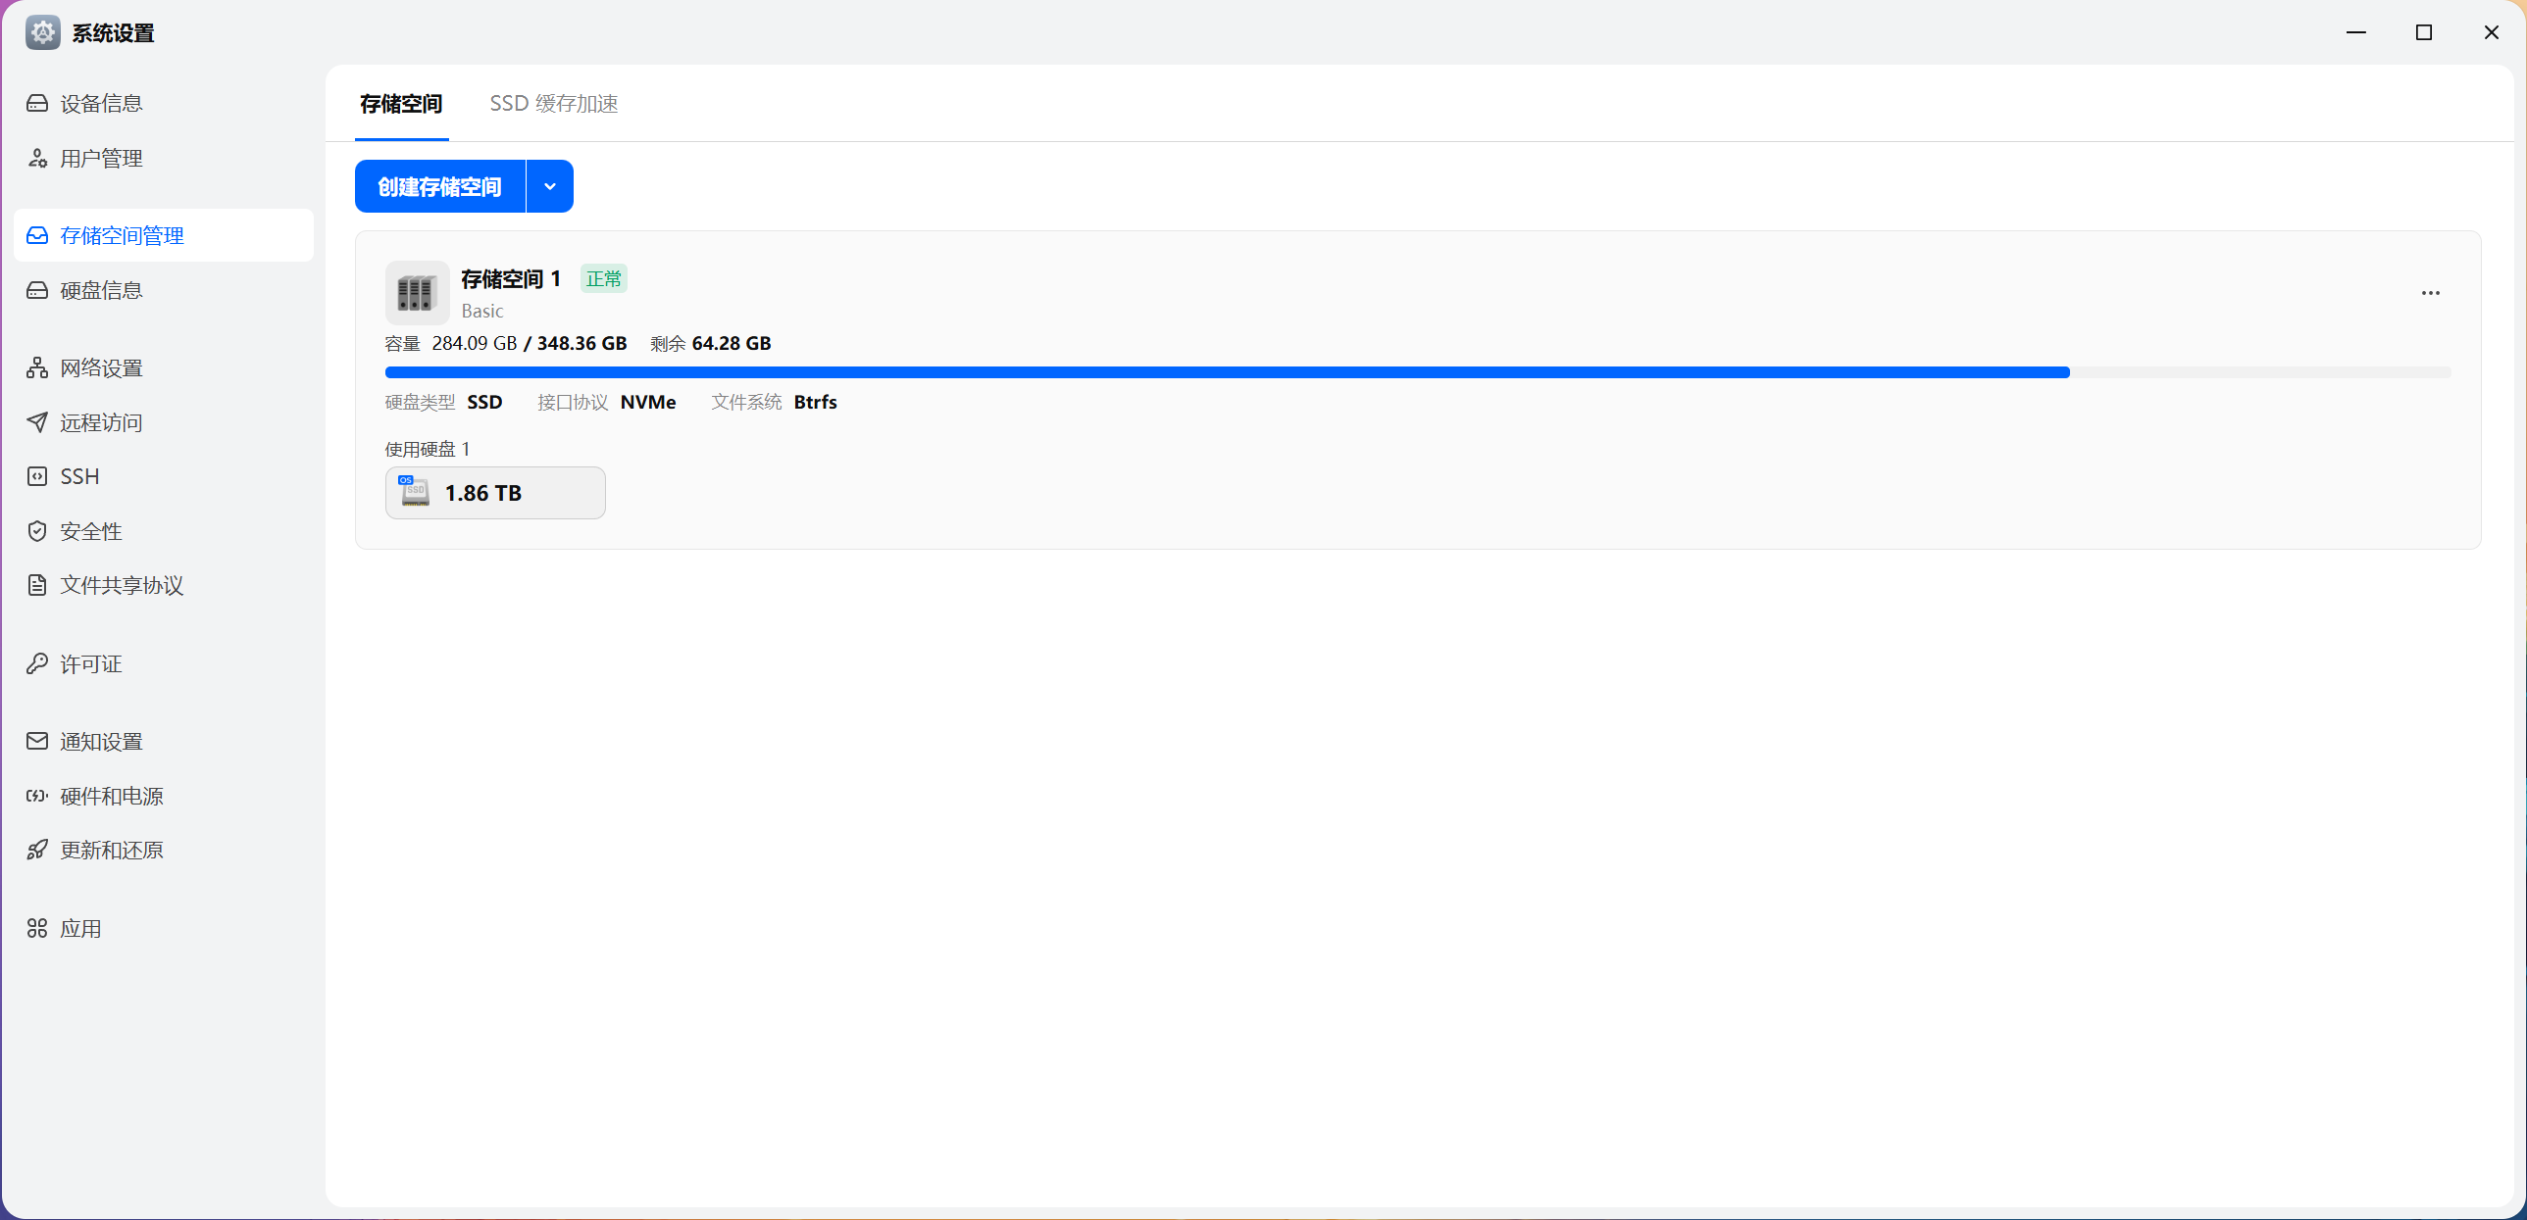2527x1220 pixels.
Task: Open the three-dot menu for 存储空间 1
Action: (x=2429, y=293)
